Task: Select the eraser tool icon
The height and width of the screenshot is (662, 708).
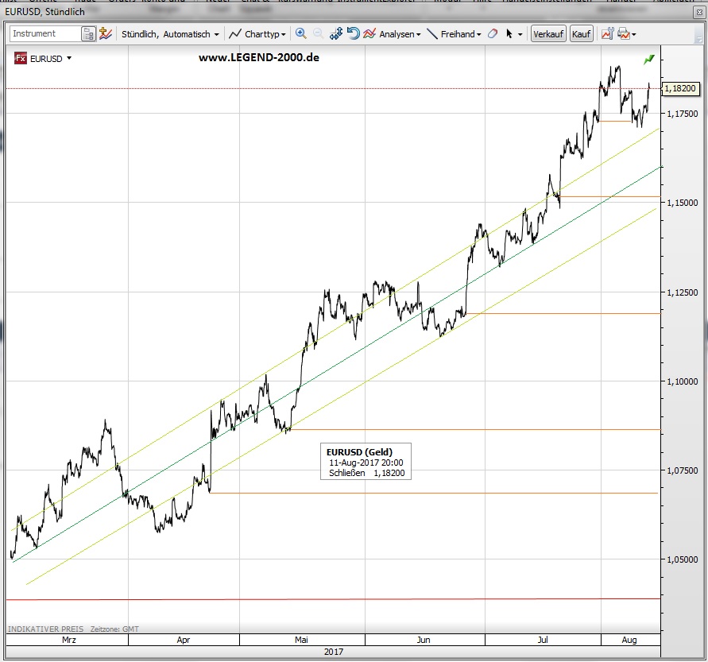Action: point(492,34)
